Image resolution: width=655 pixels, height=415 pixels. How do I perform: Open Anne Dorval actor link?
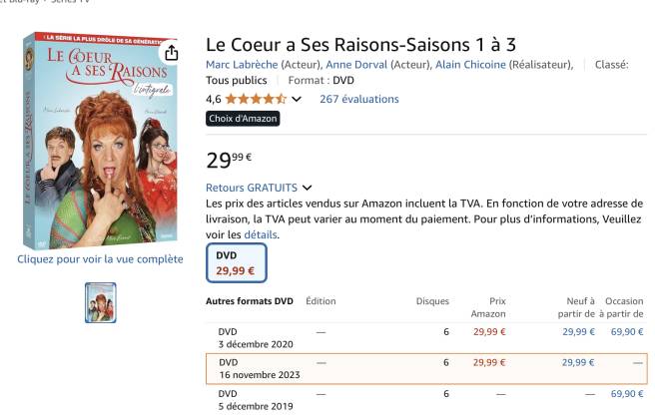[x=357, y=65]
